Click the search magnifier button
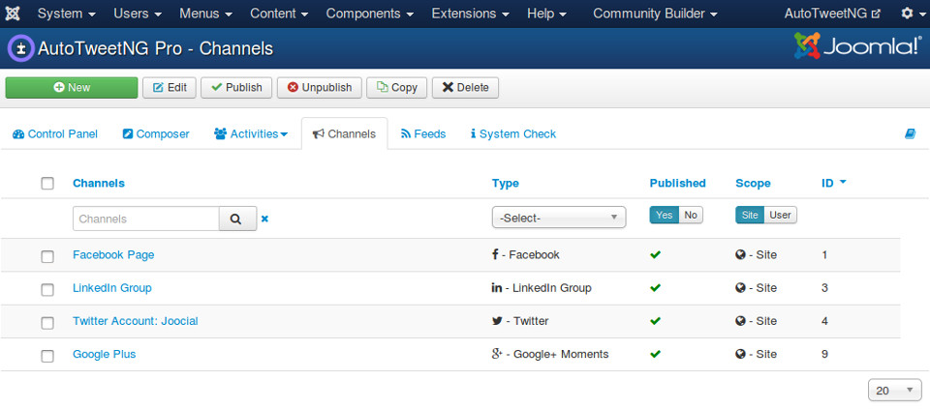Viewport: 930px width, 409px height. pyautogui.click(x=238, y=219)
